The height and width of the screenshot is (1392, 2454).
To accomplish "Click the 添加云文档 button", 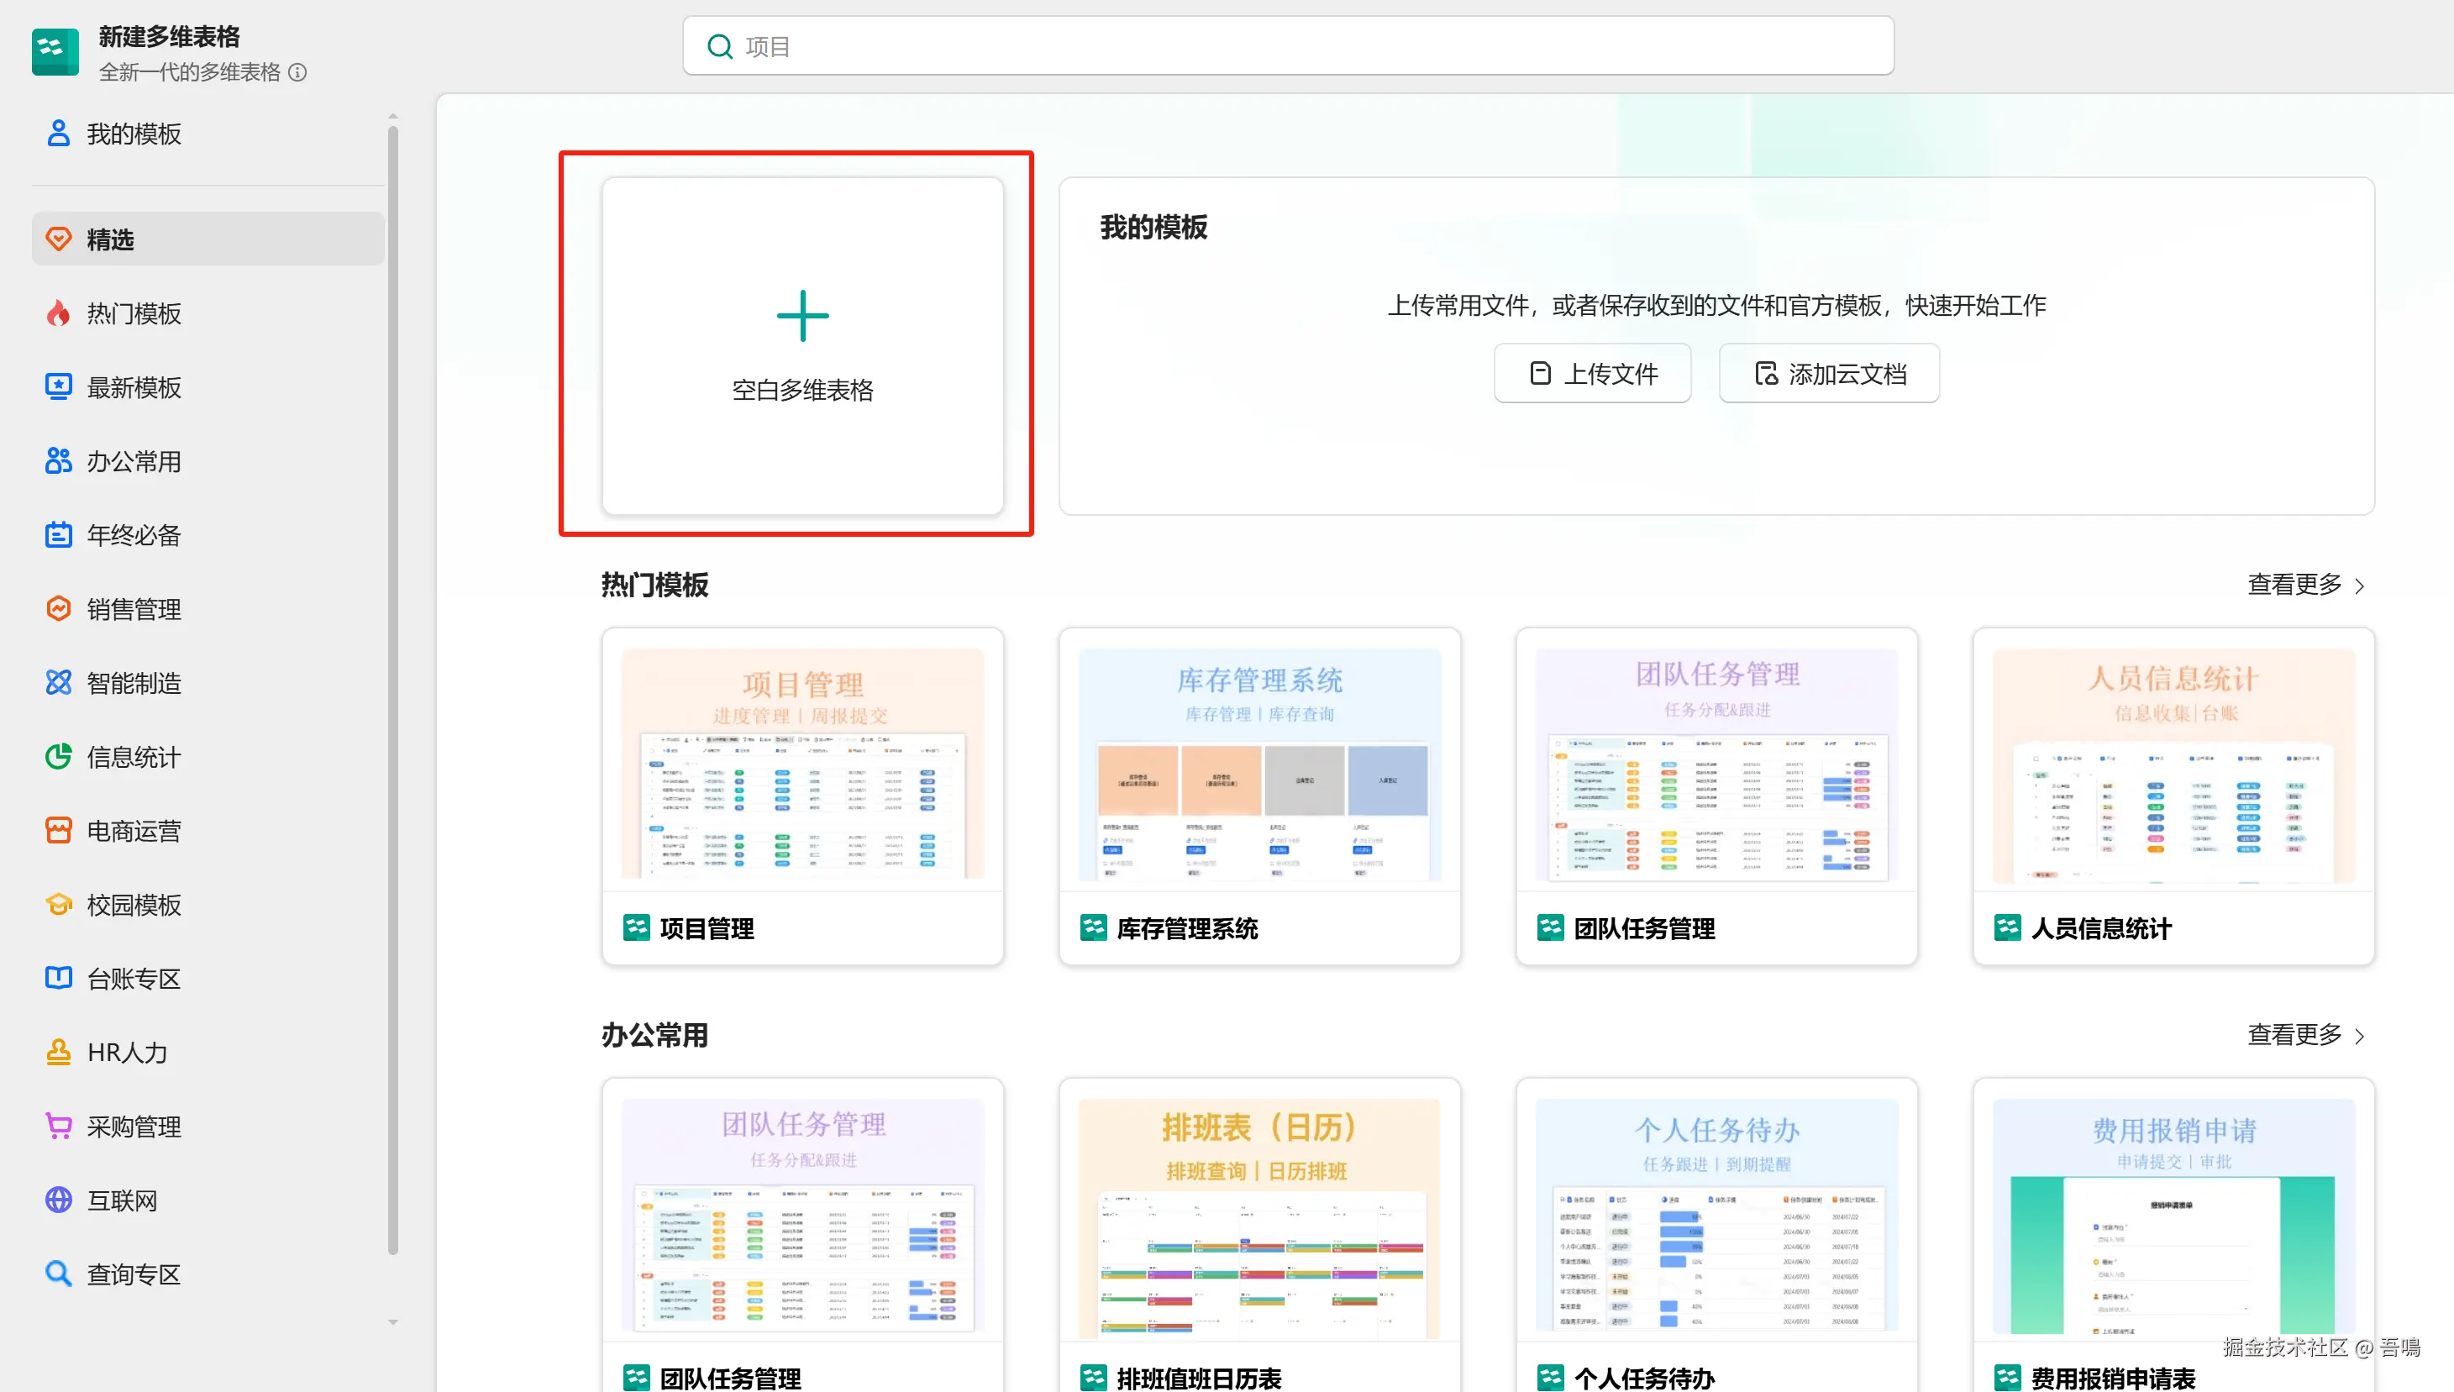I will 1829,374.
